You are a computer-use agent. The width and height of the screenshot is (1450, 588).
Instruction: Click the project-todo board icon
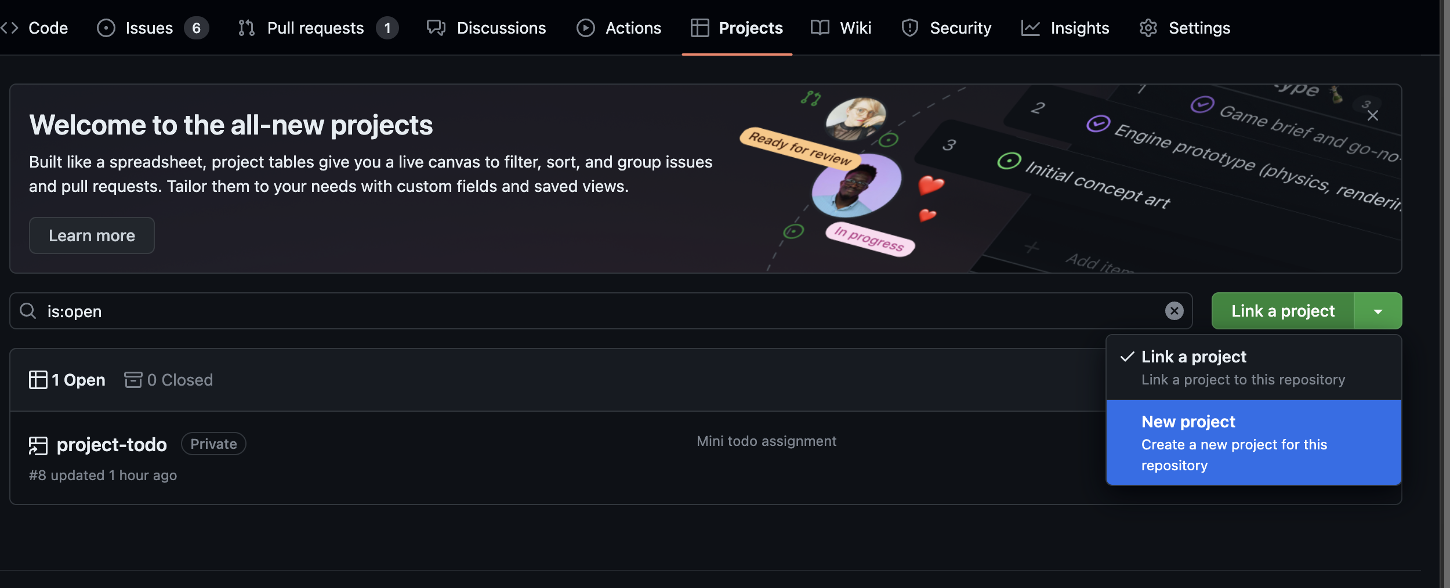38,445
